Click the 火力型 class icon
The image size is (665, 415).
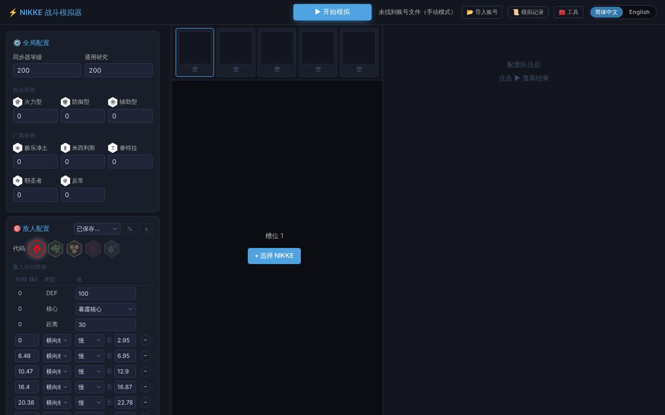pos(18,102)
